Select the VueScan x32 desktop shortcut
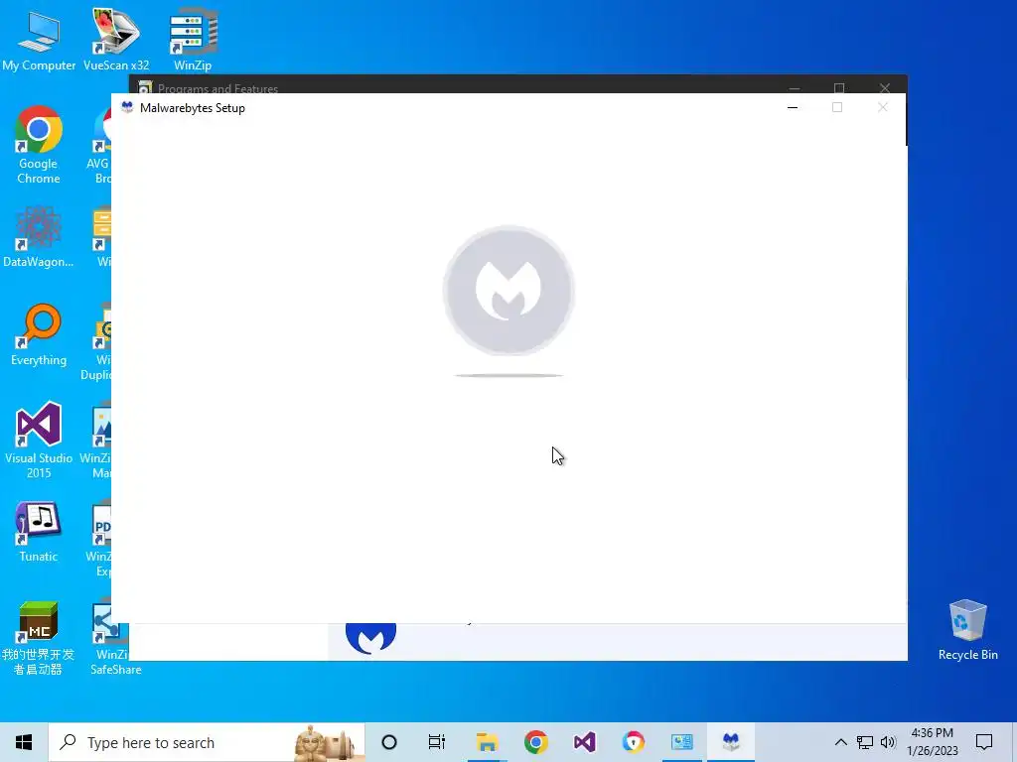1017x762 pixels. coord(116,40)
